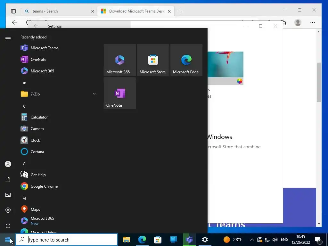Click the OneNote pinned tile
The width and height of the screenshot is (328, 246).
(120, 93)
